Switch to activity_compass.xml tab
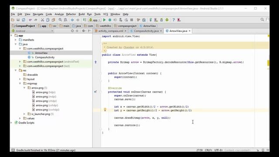Screen dimensions: 279x157 [111, 31]
